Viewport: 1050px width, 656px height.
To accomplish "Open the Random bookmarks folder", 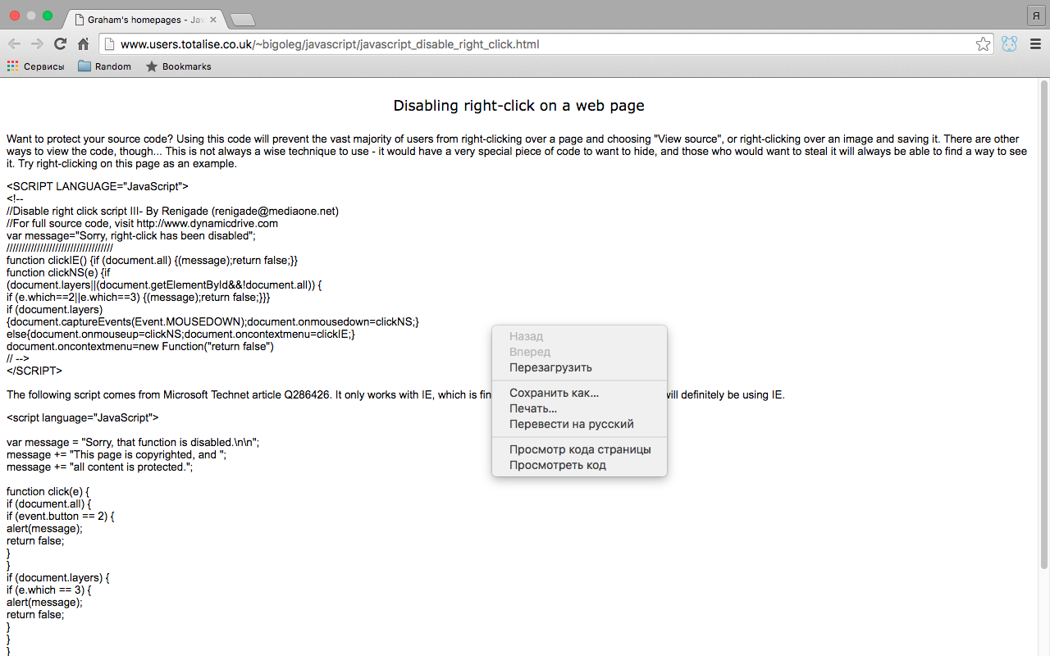I will point(104,66).
